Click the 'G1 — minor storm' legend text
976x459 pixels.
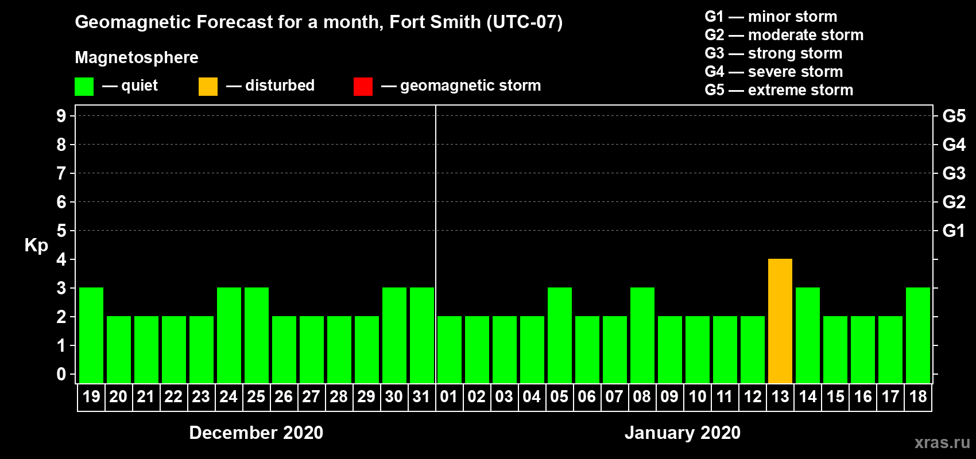coord(771,17)
